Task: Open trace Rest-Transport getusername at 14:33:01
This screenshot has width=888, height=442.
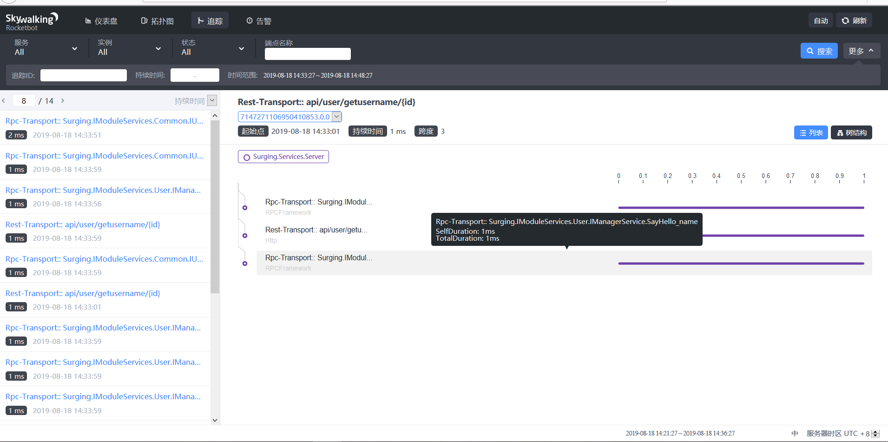Action: (x=105, y=300)
